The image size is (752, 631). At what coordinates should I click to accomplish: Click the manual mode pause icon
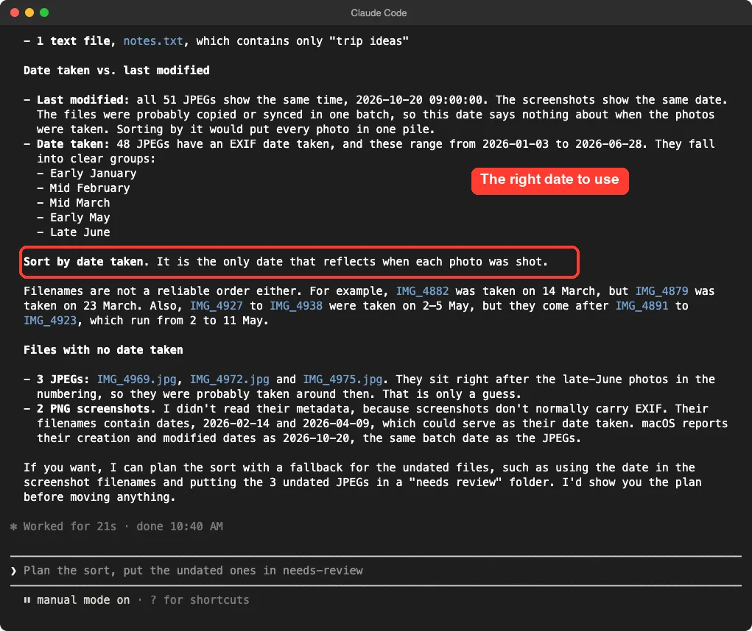coord(27,600)
